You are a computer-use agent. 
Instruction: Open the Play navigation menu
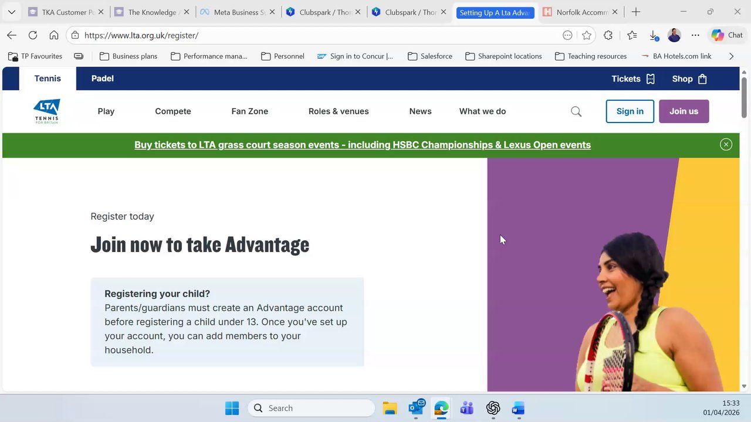106,111
